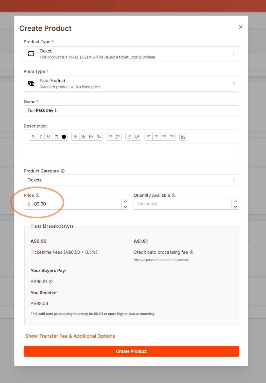The image size is (266, 383).
Task: Clear text formatting in description editor
Action: pyautogui.click(x=56, y=137)
